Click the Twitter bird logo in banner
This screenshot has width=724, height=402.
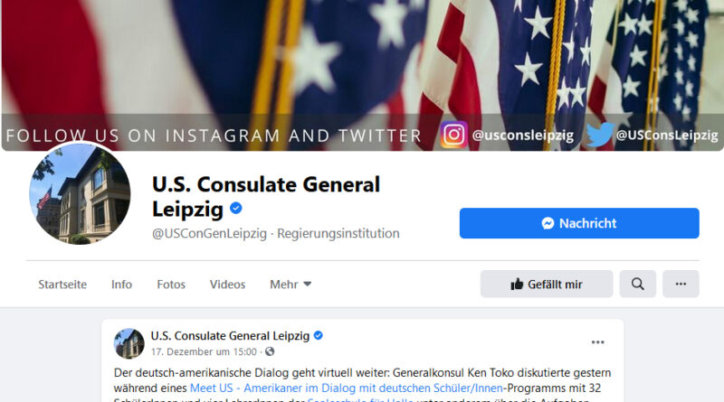(600, 135)
